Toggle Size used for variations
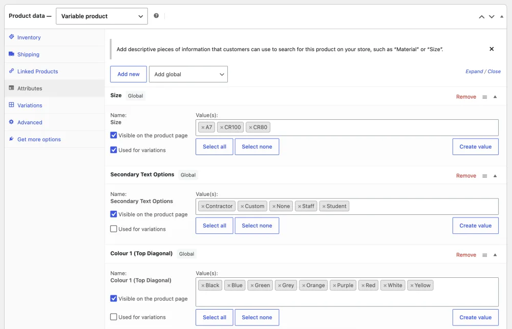Screen dimensions: 512x329 114,150
